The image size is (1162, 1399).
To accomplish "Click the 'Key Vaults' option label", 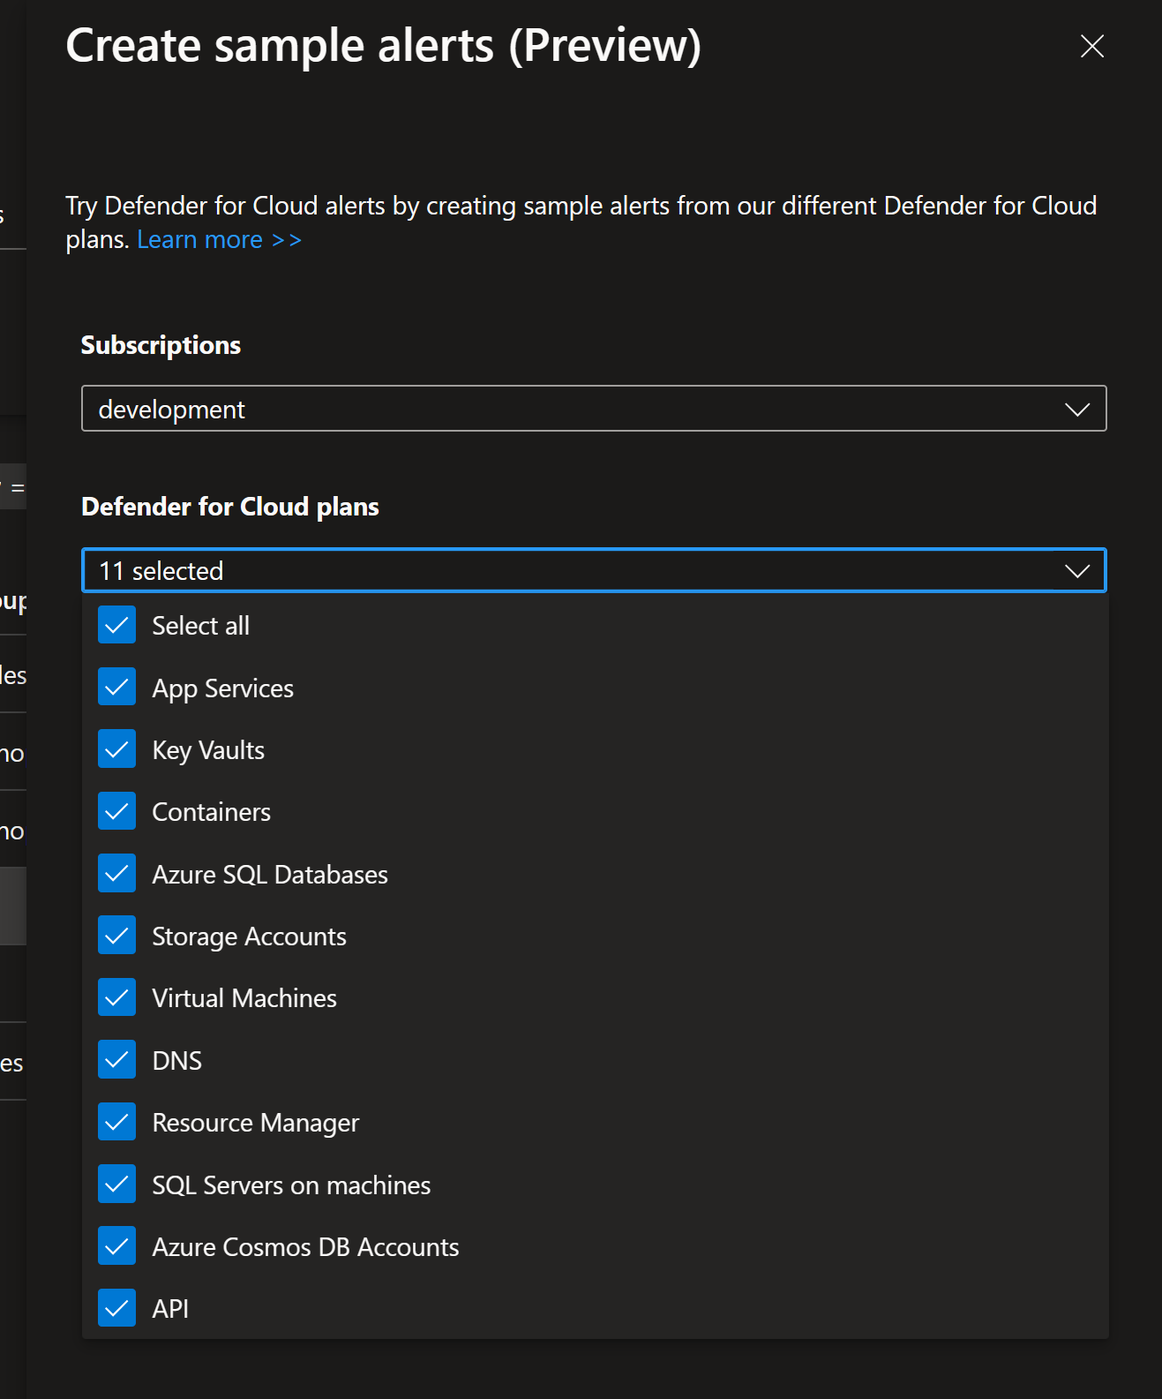I will point(208,750).
